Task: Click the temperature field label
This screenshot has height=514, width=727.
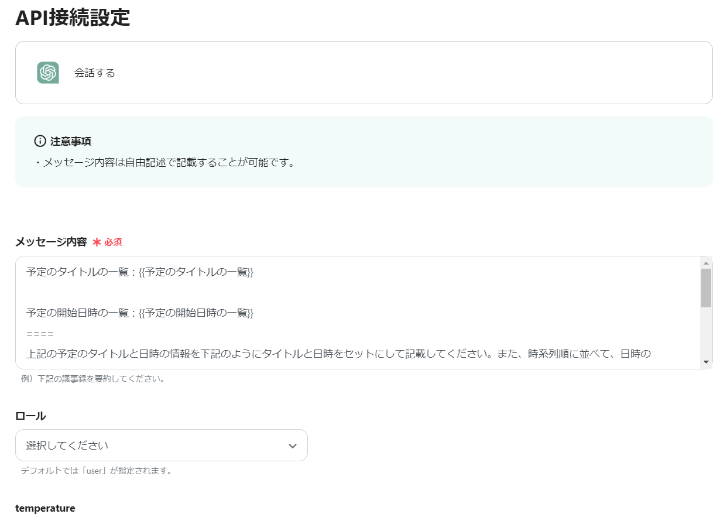Action: (x=45, y=508)
